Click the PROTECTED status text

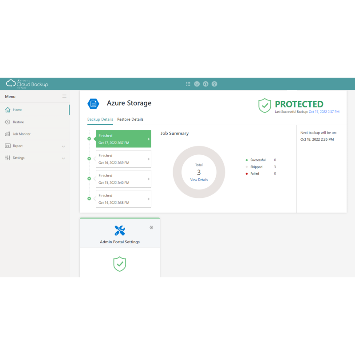pyautogui.click(x=299, y=104)
